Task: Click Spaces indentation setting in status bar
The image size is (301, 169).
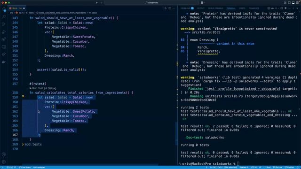Action: pos(244,167)
